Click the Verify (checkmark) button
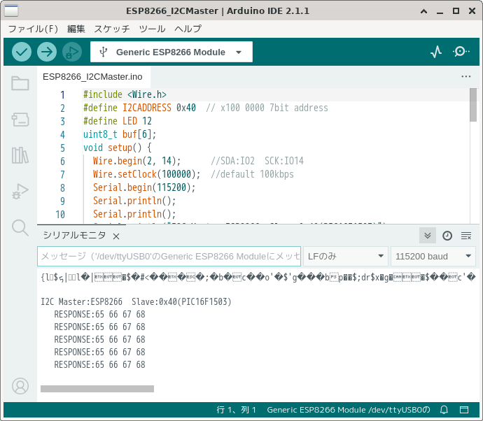This screenshot has width=483, height=421. click(x=22, y=52)
